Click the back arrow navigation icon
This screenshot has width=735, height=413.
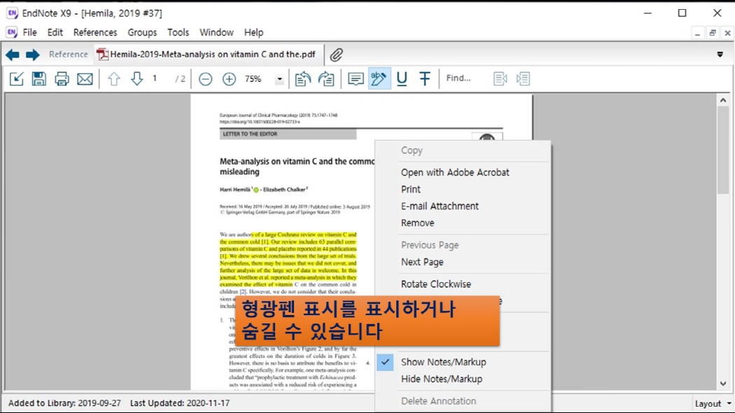pyautogui.click(x=13, y=55)
